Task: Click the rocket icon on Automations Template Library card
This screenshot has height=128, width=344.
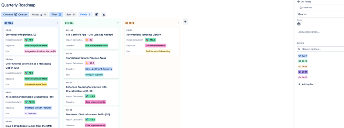Action: tap(148, 40)
